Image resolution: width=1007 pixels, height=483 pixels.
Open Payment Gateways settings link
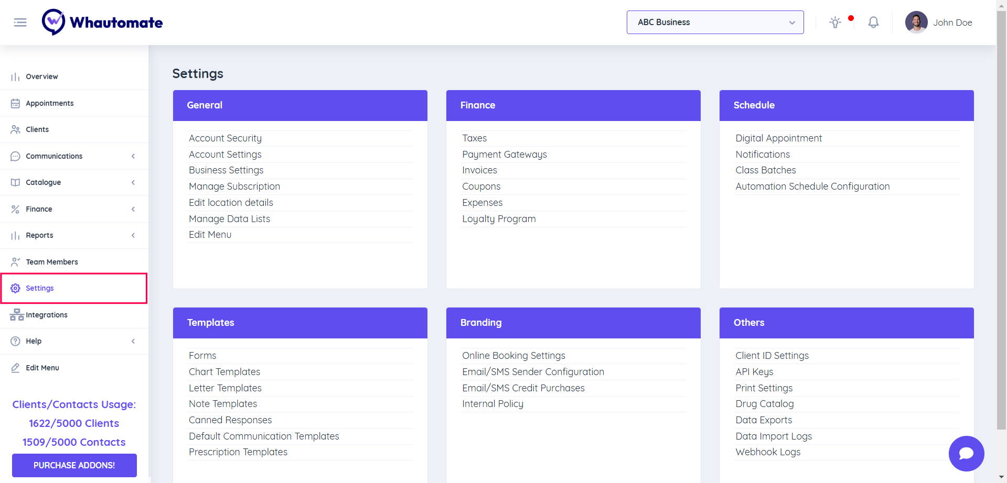(x=504, y=155)
